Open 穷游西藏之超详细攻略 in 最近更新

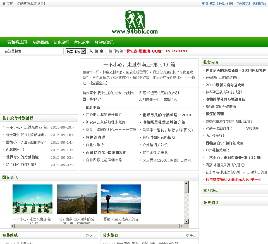[x=104, y=160]
